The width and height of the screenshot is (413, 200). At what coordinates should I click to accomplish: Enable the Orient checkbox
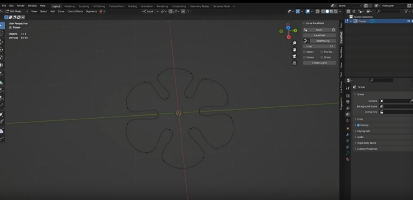[x=322, y=57]
